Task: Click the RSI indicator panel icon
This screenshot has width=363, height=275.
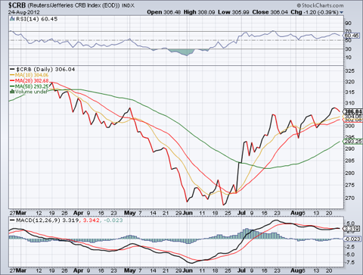Action: point(12,19)
